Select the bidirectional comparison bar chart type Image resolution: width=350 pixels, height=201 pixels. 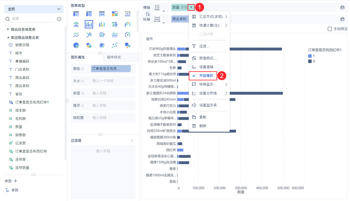click(115, 24)
